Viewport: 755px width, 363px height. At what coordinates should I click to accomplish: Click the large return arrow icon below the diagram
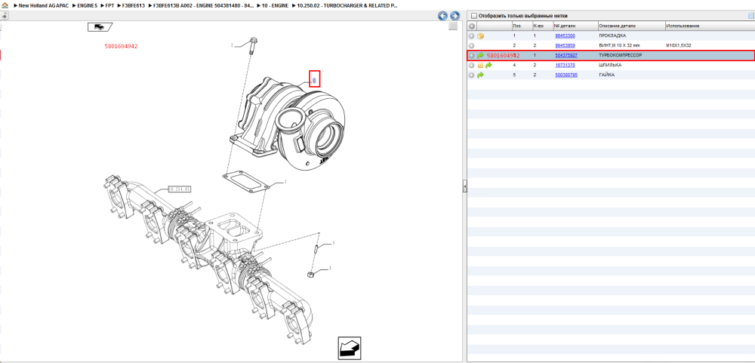coord(350,348)
